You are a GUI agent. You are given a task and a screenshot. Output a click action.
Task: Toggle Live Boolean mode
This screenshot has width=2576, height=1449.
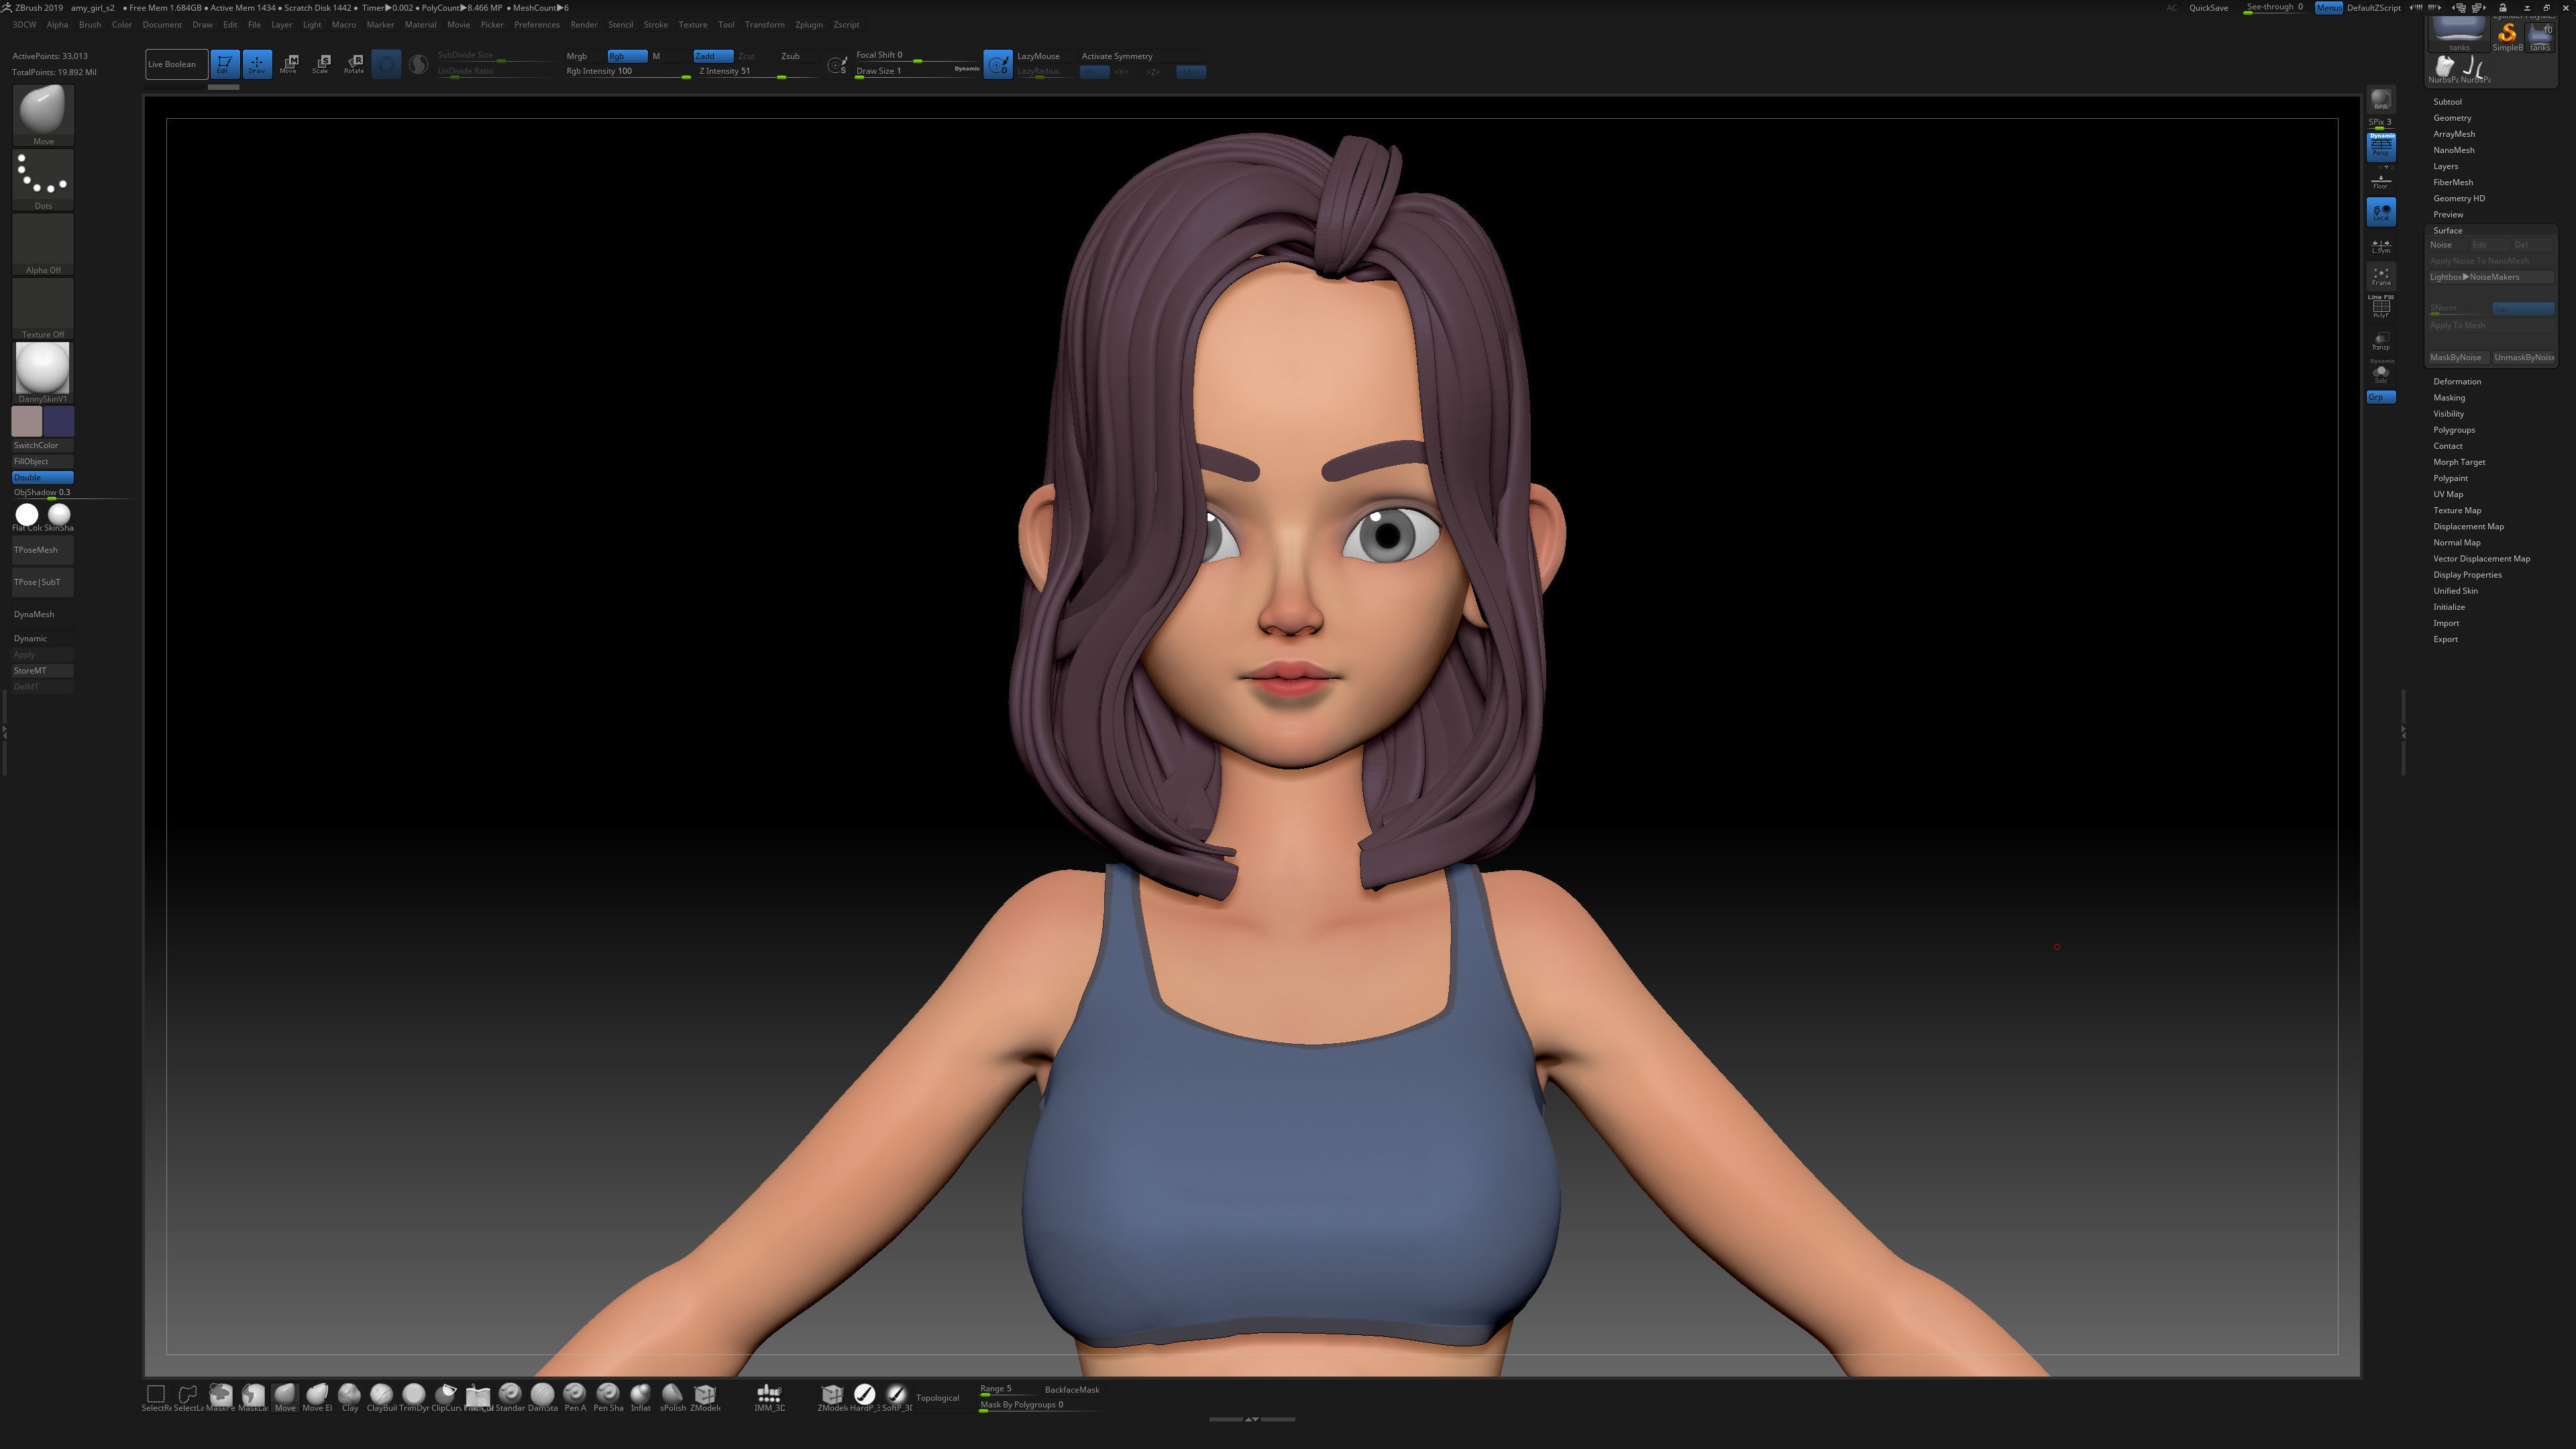tap(176, 64)
